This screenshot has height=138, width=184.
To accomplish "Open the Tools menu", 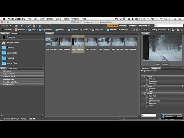I will coord(66,19).
